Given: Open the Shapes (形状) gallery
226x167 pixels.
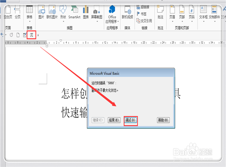Looking at the screenshot, I should click(63, 12).
